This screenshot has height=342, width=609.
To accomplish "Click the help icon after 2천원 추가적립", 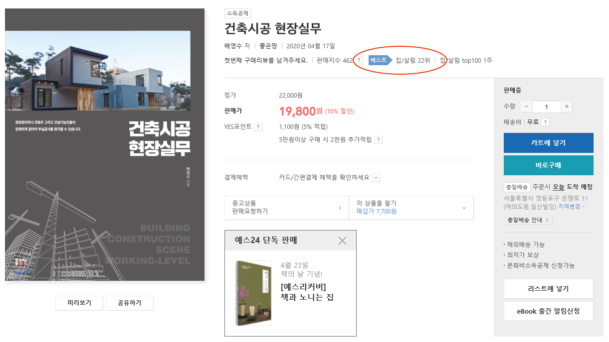I will [379, 140].
